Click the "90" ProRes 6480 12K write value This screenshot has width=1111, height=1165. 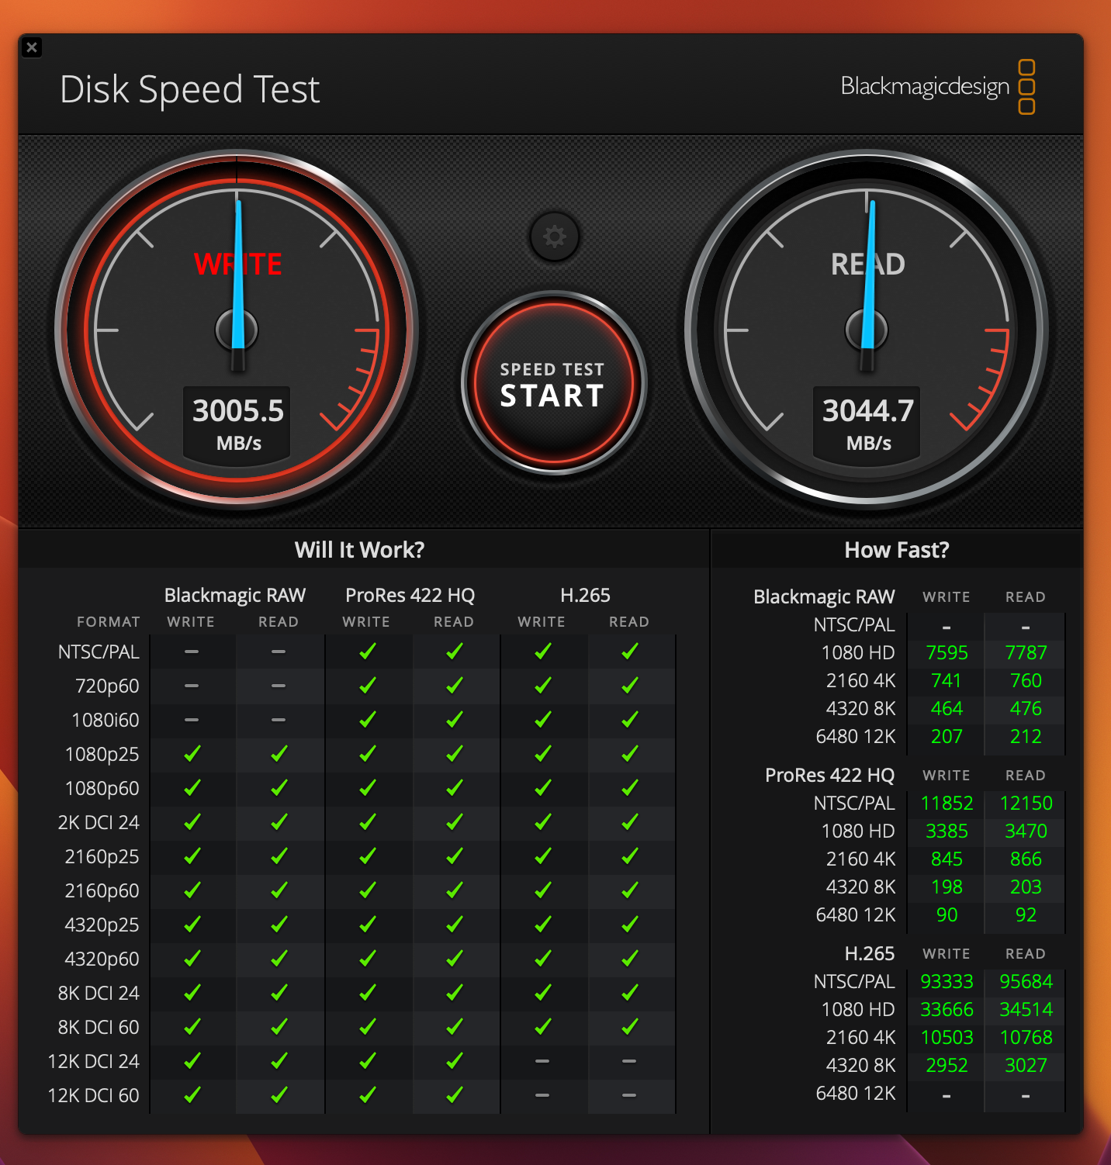point(947,915)
